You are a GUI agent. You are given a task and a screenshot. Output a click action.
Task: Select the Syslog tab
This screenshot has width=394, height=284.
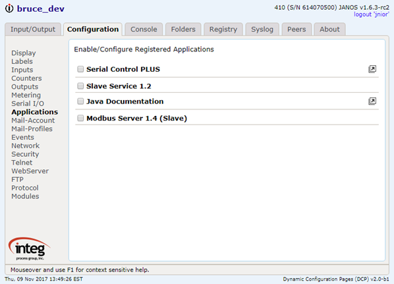pyautogui.click(x=262, y=30)
